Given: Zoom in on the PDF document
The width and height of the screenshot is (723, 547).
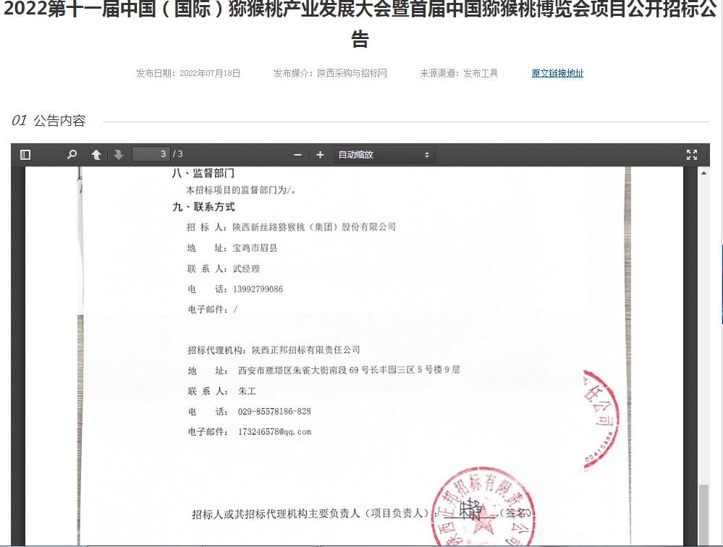Looking at the screenshot, I should [x=320, y=155].
